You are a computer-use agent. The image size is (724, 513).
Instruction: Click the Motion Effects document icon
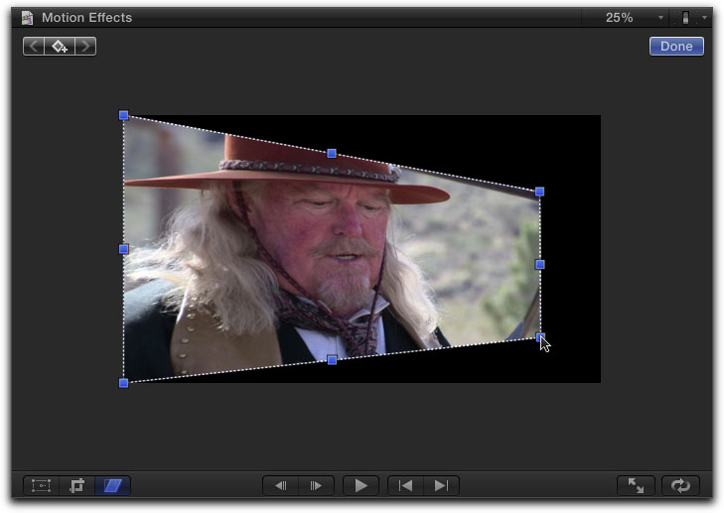tap(27, 18)
